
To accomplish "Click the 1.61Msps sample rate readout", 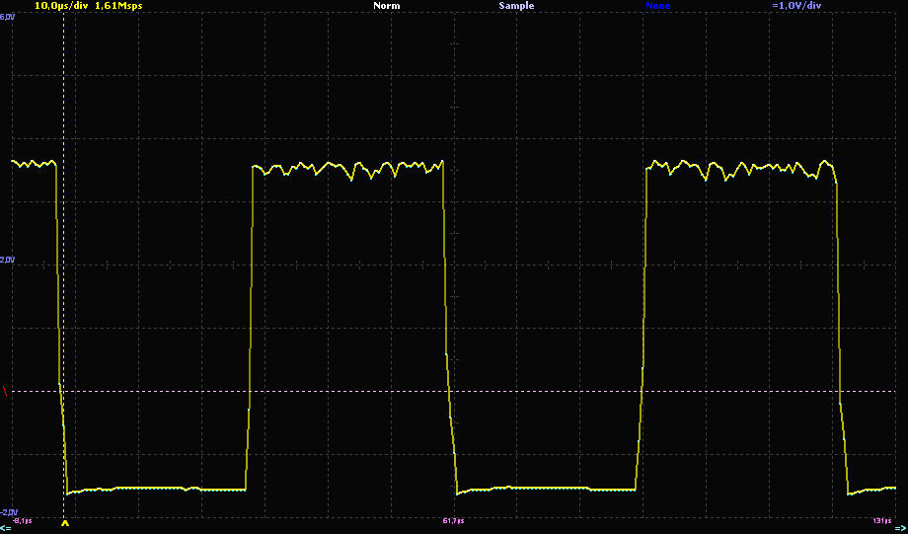I will 118,6.
